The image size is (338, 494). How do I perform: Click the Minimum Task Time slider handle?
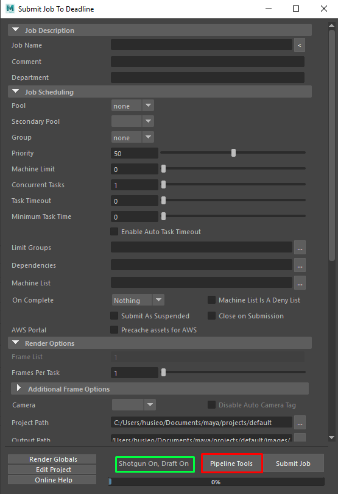[x=163, y=216]
